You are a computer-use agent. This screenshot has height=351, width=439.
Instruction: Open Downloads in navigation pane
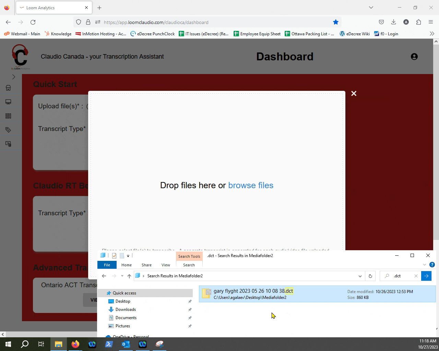tap(126, 310)
